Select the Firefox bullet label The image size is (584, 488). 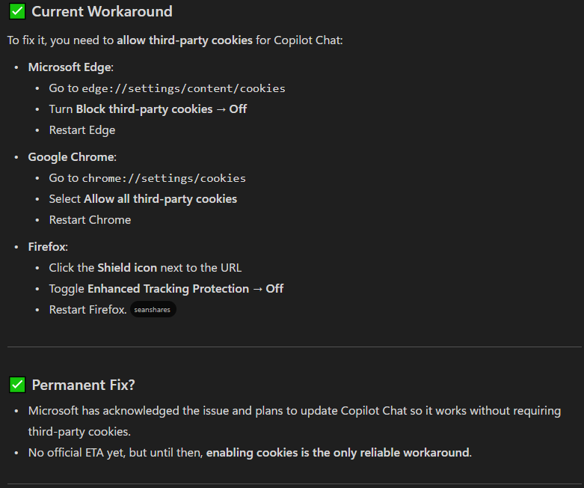pos(48,247)
